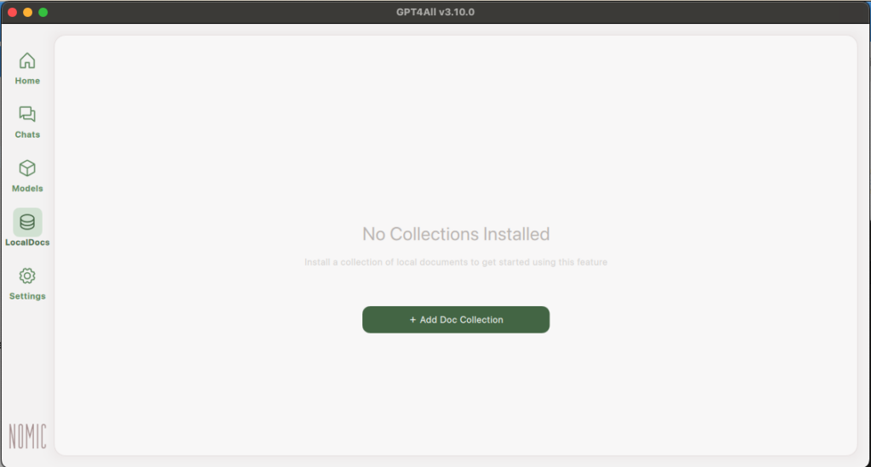871x467 pixels.
Task: Maximize the GPT4All window
Action: [x=43, y=12]
